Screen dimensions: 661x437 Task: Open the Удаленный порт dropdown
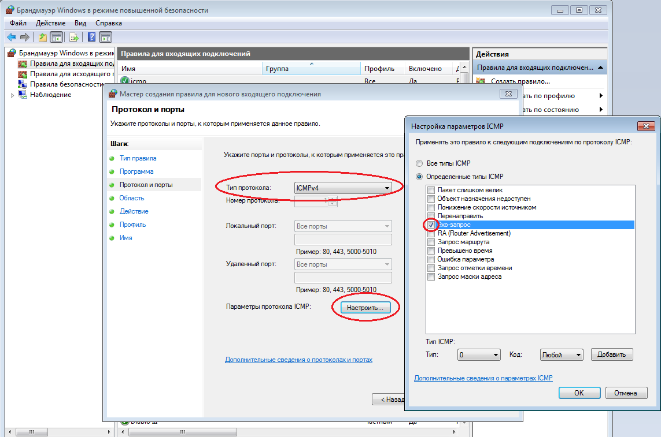[343, 264]
